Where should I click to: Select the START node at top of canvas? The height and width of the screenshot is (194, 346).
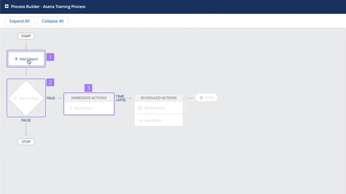[x=26, y=36]
